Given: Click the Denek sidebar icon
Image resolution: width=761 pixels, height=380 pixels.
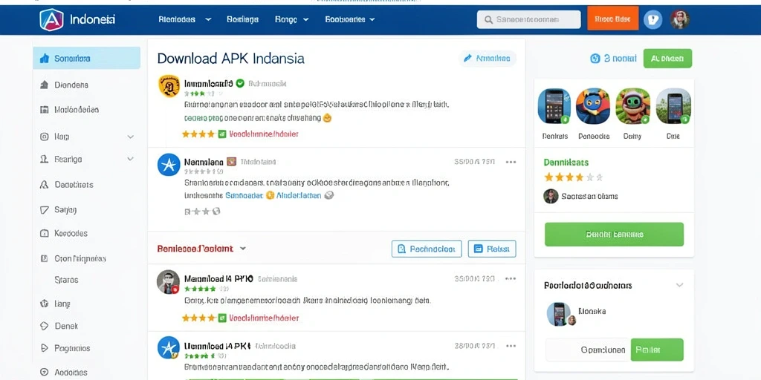Looking at the screenshot, I should coord(44,327).
